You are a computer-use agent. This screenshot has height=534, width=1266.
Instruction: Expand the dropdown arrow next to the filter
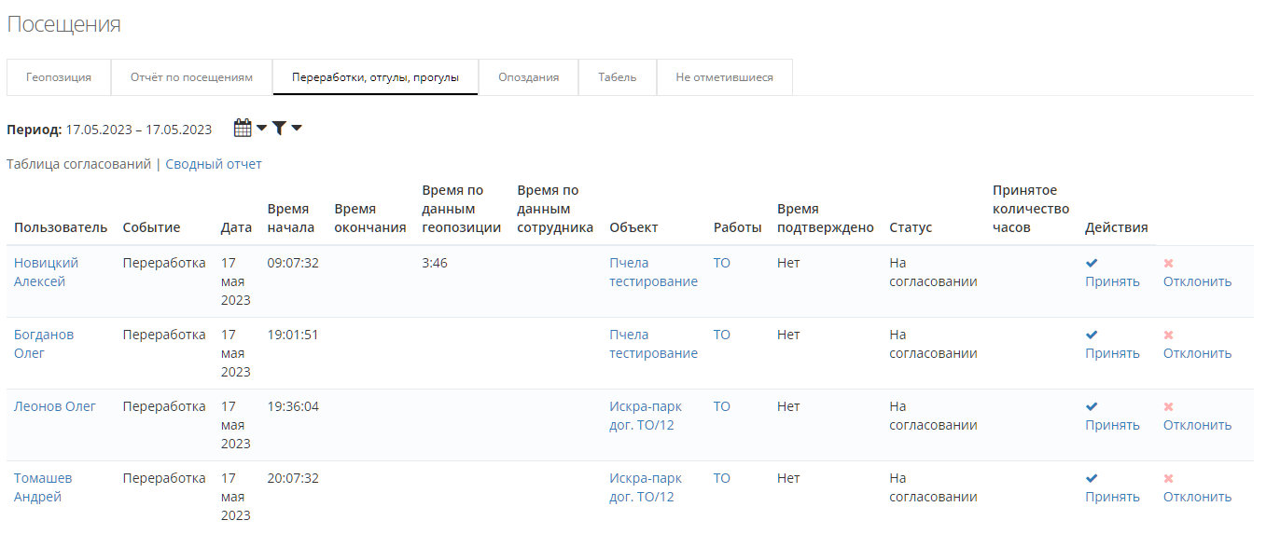(x=297, y=129)
